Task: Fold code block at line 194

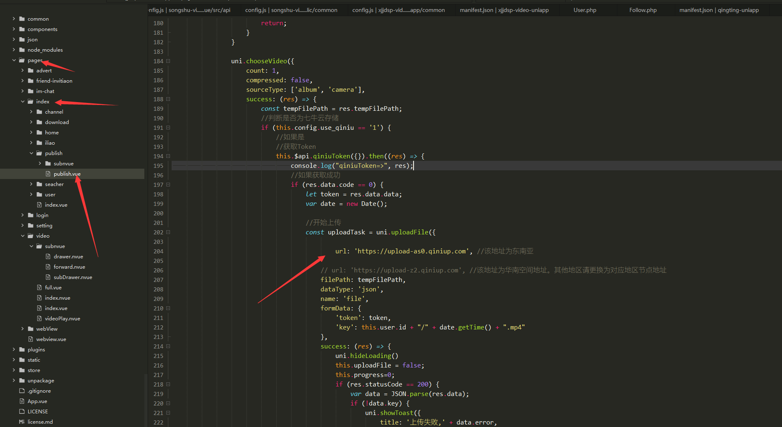Action: (168, 156)
